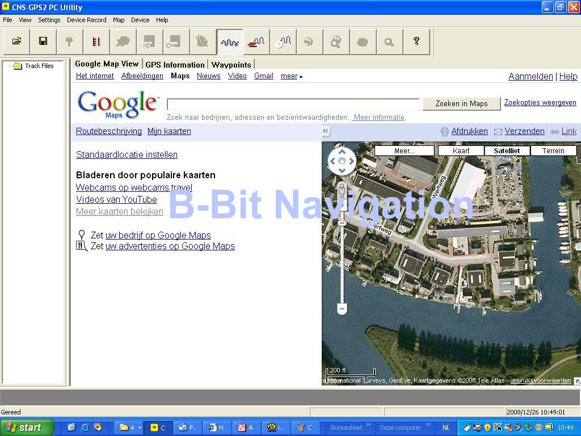Click the red ladder-shaped toolbar icon
The image size is (581, 436).
(x=96, y=41)
